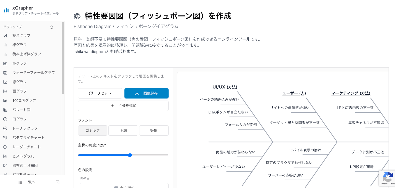This screenshot has height=188, width=395.
Task: Collapse the sidebar panel
Action: tap(57, 182)
